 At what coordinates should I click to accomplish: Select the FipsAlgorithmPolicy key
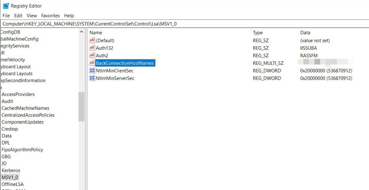22,150
